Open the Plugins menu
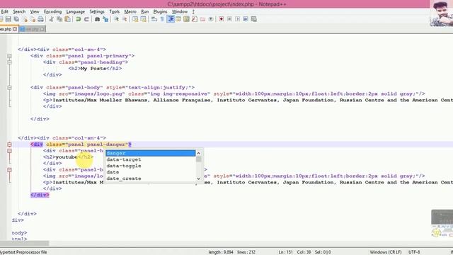Viewport: 453px width, 255px height. (160, 11)
